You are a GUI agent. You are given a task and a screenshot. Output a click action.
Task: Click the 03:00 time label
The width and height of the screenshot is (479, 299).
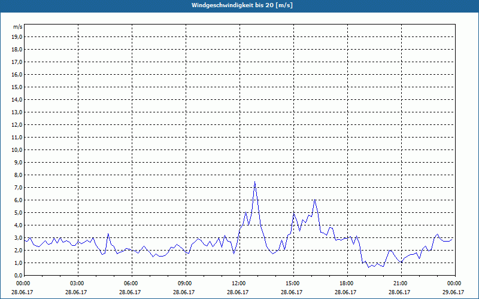click(x=78, y=283)
